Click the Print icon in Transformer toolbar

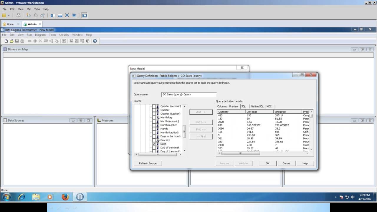(x=22, y=41)
